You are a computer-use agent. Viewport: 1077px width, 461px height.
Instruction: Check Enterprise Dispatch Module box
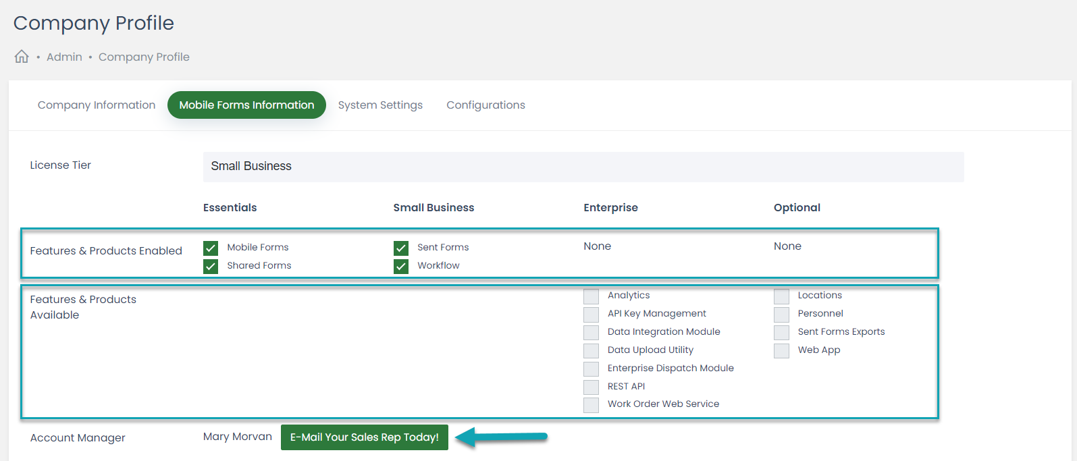coord(591,369)
